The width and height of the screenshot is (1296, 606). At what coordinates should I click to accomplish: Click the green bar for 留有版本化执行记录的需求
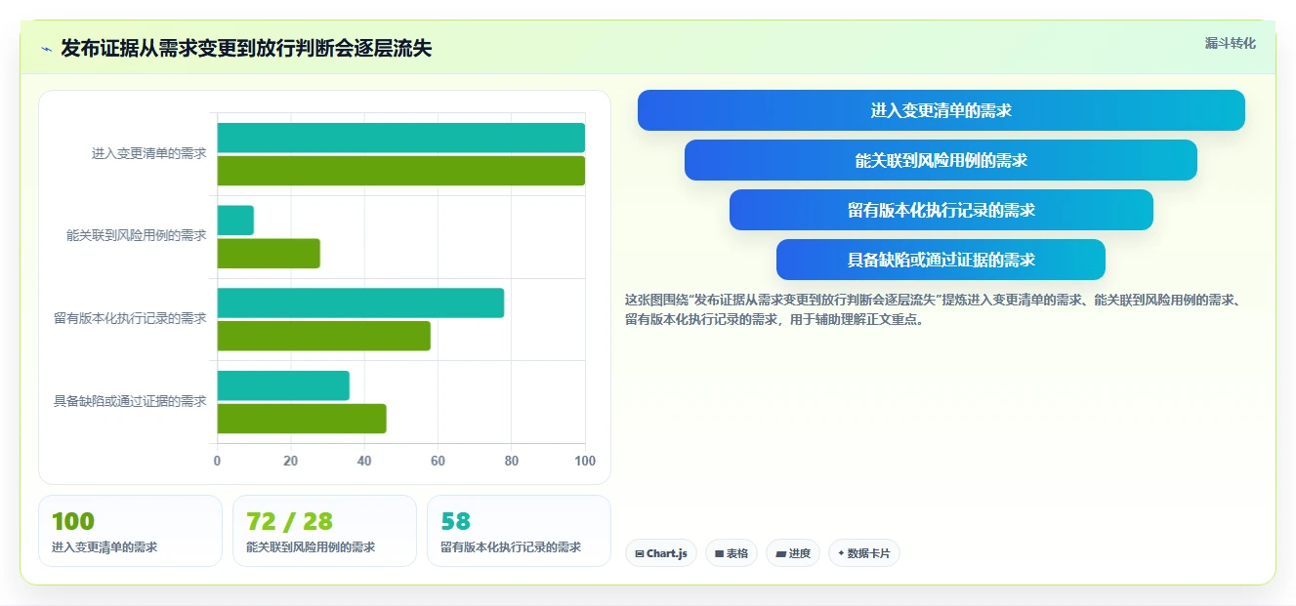pos(323,336)
